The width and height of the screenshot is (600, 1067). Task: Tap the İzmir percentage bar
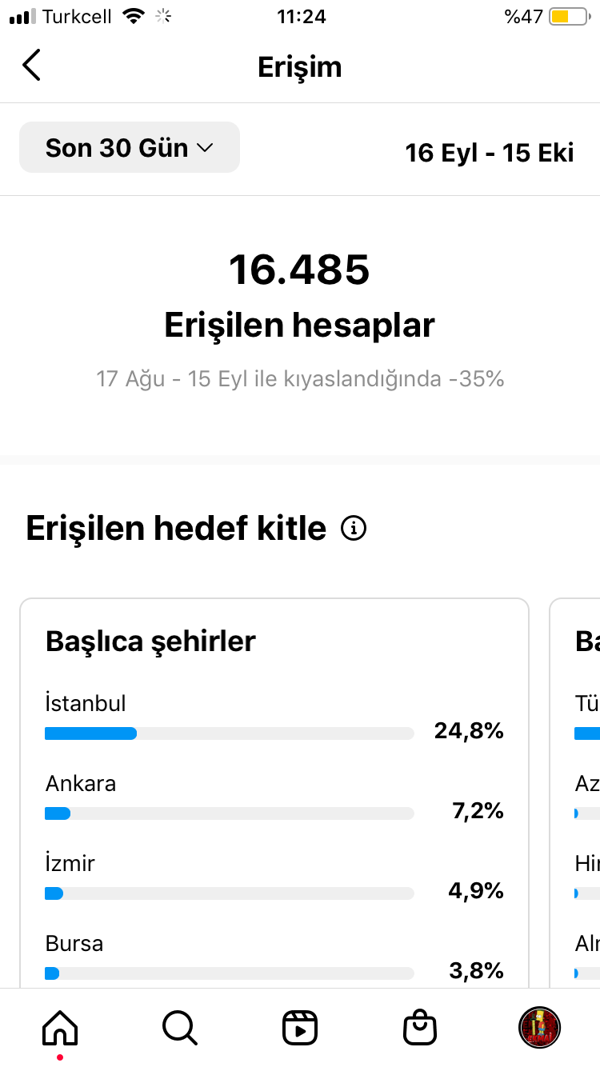coord(230,893)
